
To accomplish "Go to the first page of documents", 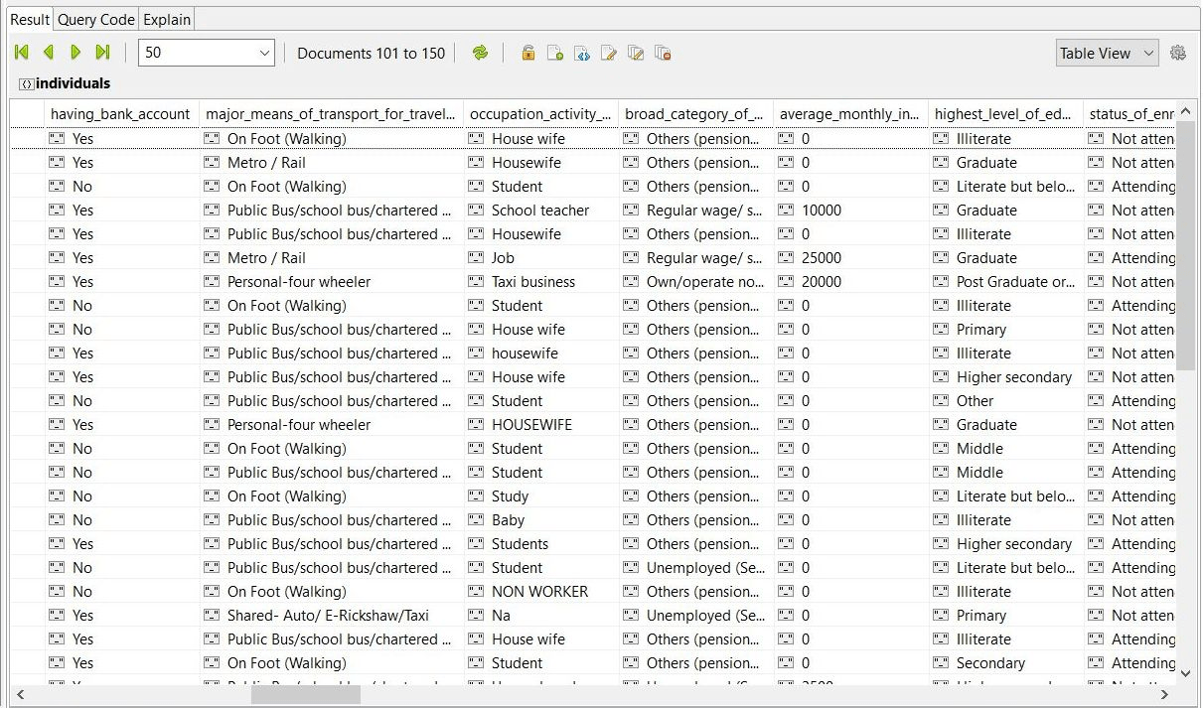I will coord(21,53).
